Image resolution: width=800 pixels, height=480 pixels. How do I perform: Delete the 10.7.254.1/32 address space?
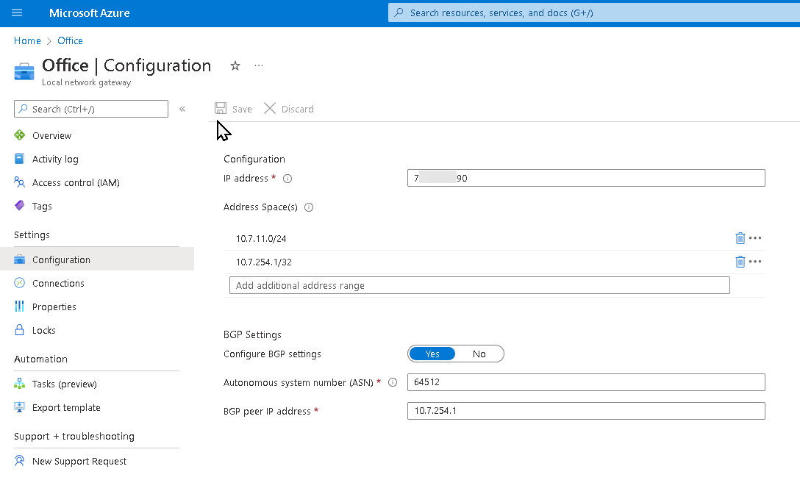pos(740,262)
